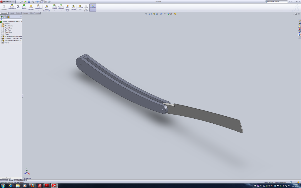Screen dimensions: 301x188
Task: Click the Smart Fasteners tool
Action: coord(31,7)
